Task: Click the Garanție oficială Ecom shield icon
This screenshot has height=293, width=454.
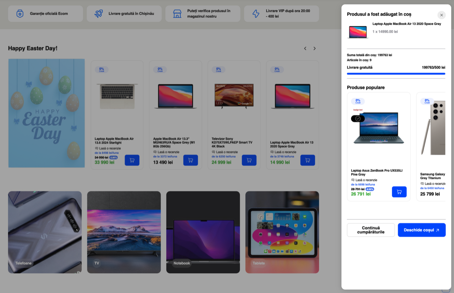Action: [x=20, y=14]
